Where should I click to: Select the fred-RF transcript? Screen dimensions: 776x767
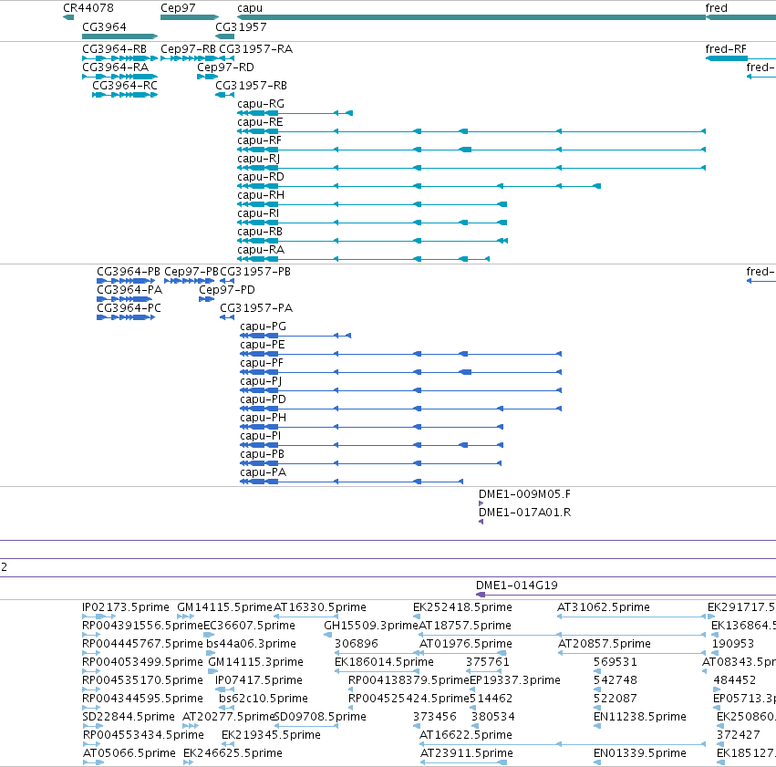(x=740, y=58)
